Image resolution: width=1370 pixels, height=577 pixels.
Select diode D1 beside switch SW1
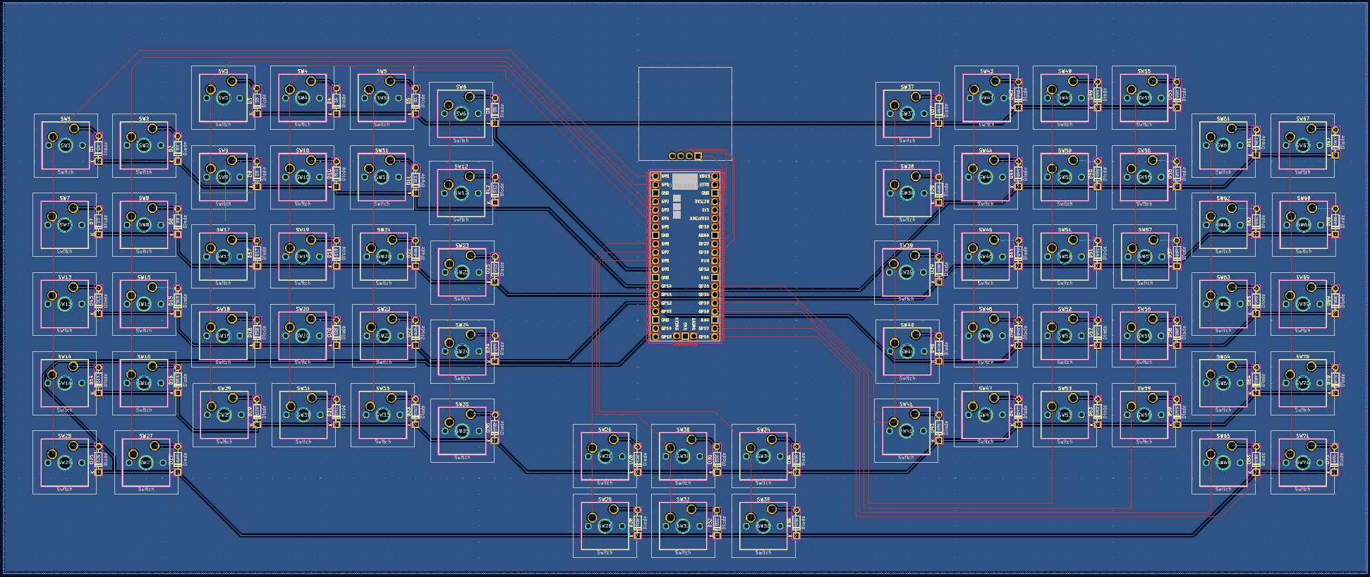[x=99, y=148]
